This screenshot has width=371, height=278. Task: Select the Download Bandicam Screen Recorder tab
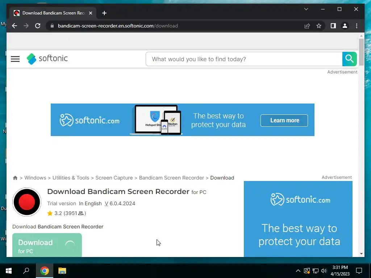[x=53, y=13]
